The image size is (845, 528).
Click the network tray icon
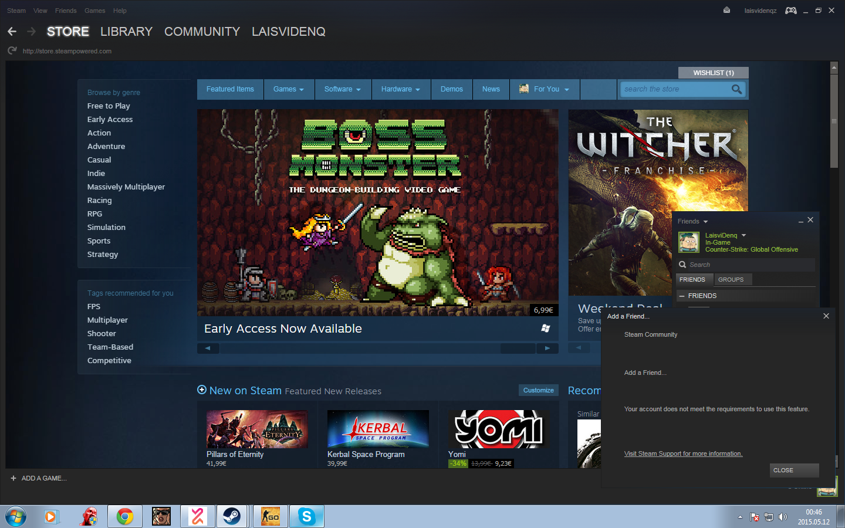(x=769, y=517)
